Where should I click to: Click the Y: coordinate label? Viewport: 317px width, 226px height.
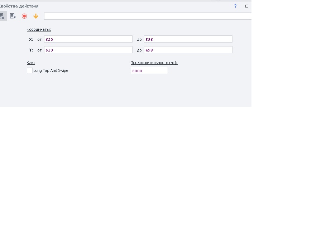(x=31, y=50)
